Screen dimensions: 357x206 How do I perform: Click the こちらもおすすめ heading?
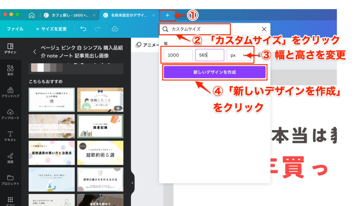pos(46,81)
